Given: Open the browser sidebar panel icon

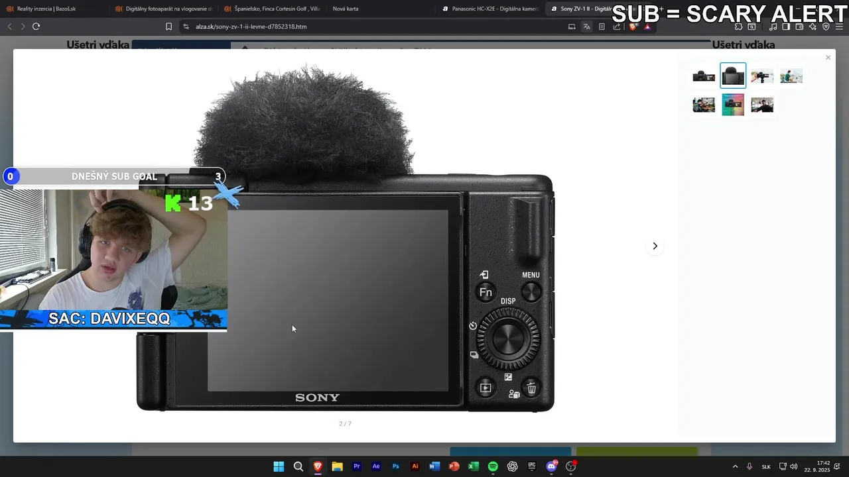Looking at the screenshot, I should point(786,26).
